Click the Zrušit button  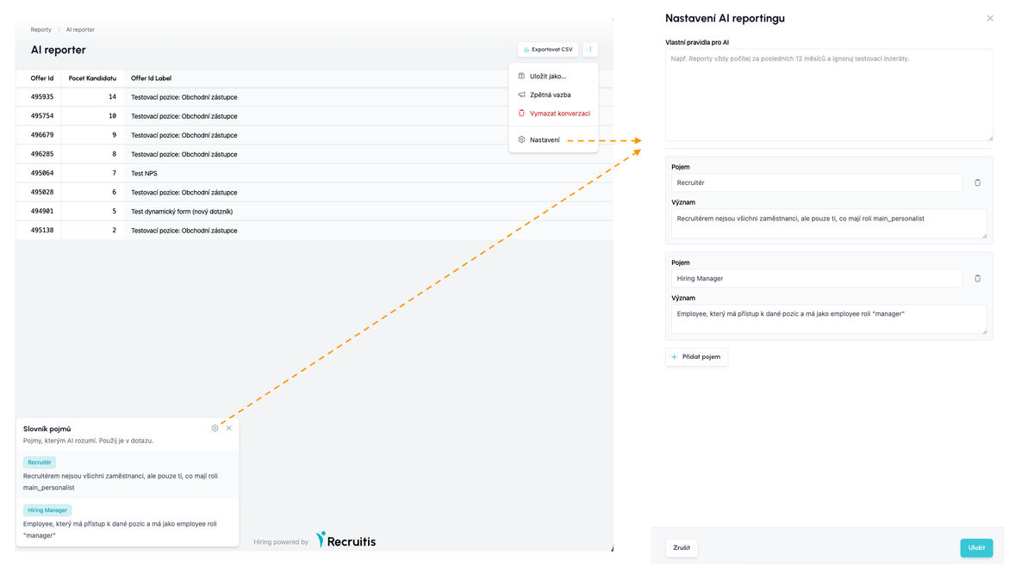click(x=682, y=547)
